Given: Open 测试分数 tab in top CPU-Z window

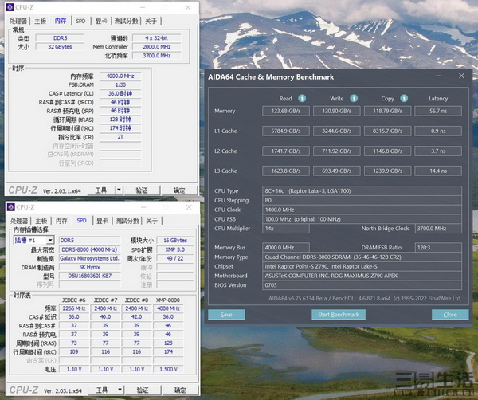Looking at the screenshot, I should [x=126, y=21].
